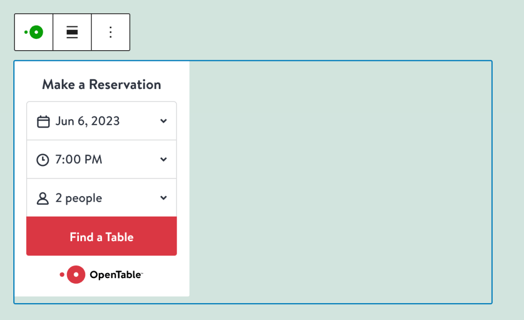Open the three-dot block options menu
This screenshot has height=320, width=524.
pyautogui.click(x=111, y=32)
